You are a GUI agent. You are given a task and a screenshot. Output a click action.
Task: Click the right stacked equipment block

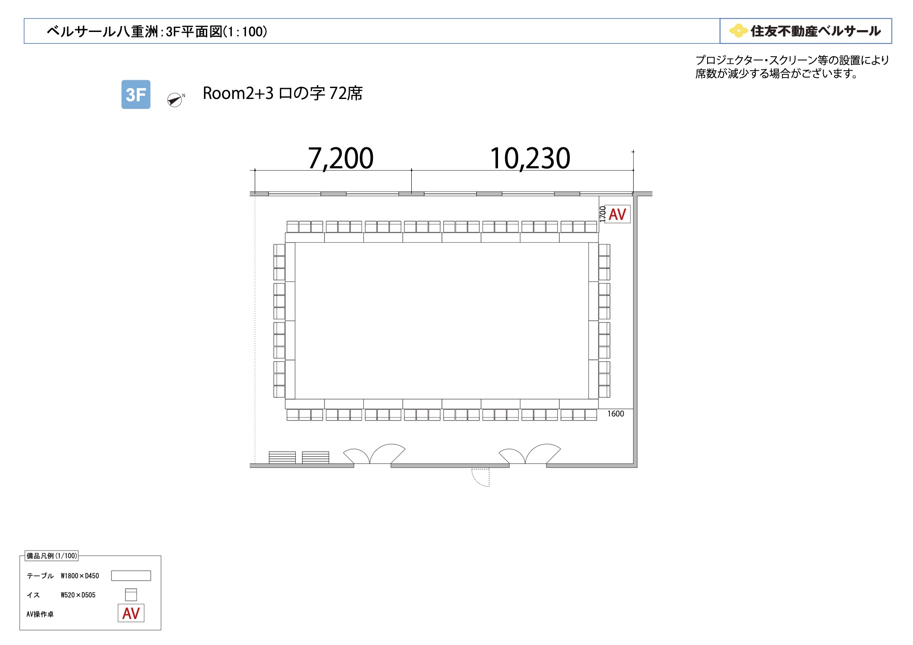coord(315,457)
